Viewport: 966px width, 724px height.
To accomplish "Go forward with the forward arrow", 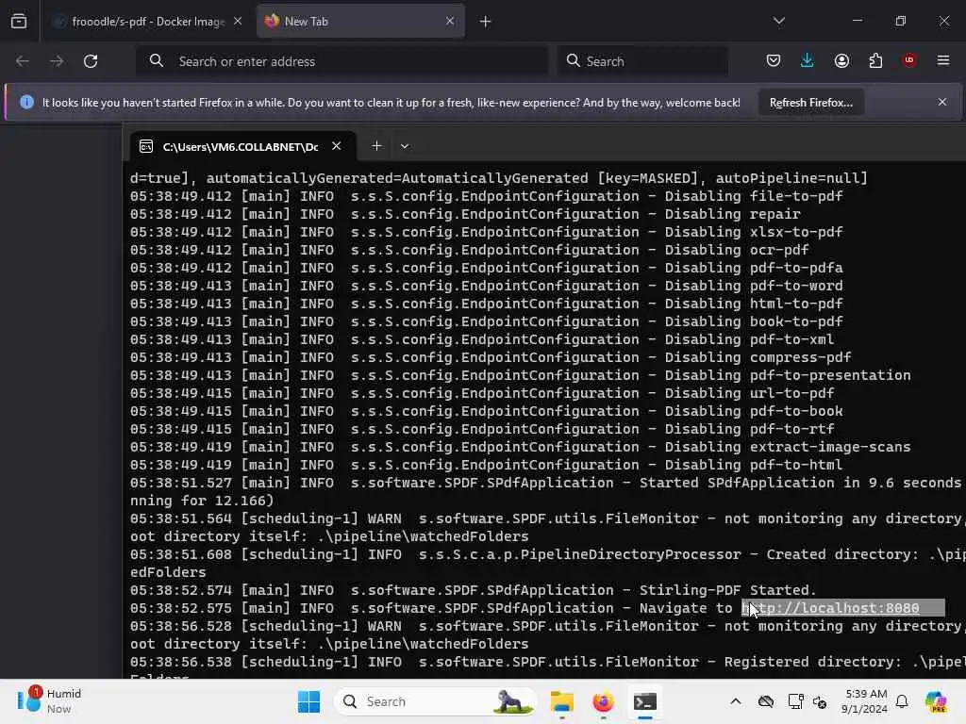I will [x=57, y=61].
